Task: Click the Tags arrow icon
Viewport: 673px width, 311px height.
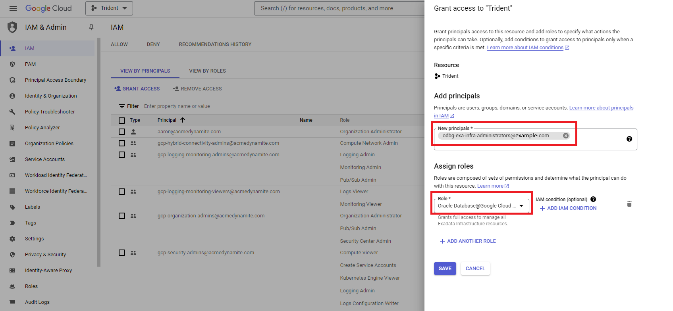Action: tap(12, 223)
